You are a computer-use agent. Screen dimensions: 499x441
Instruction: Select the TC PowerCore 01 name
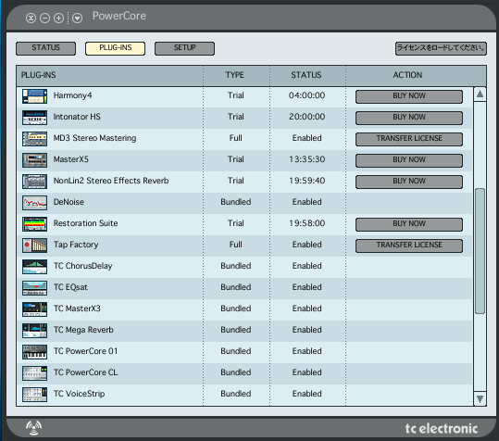[x=85, y=351]
